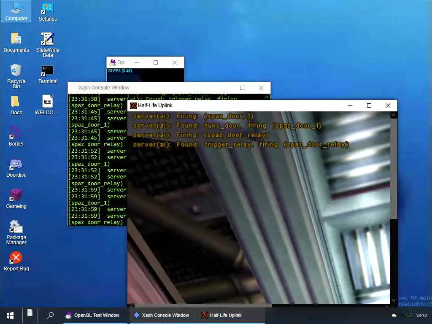Click the '23 FPS (3-46)' counter text
The image size is (432, 324).
[x=120, y=71]
